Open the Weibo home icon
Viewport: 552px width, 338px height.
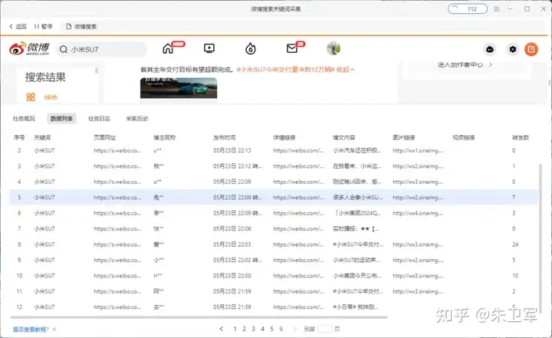tap(168, 48)
